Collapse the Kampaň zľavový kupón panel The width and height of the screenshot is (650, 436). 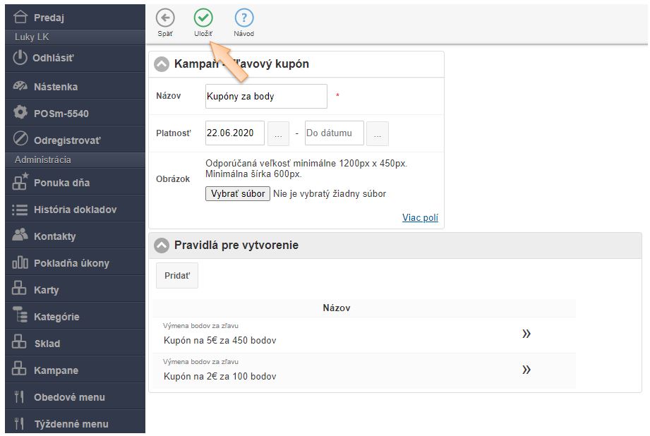point(162,64)
